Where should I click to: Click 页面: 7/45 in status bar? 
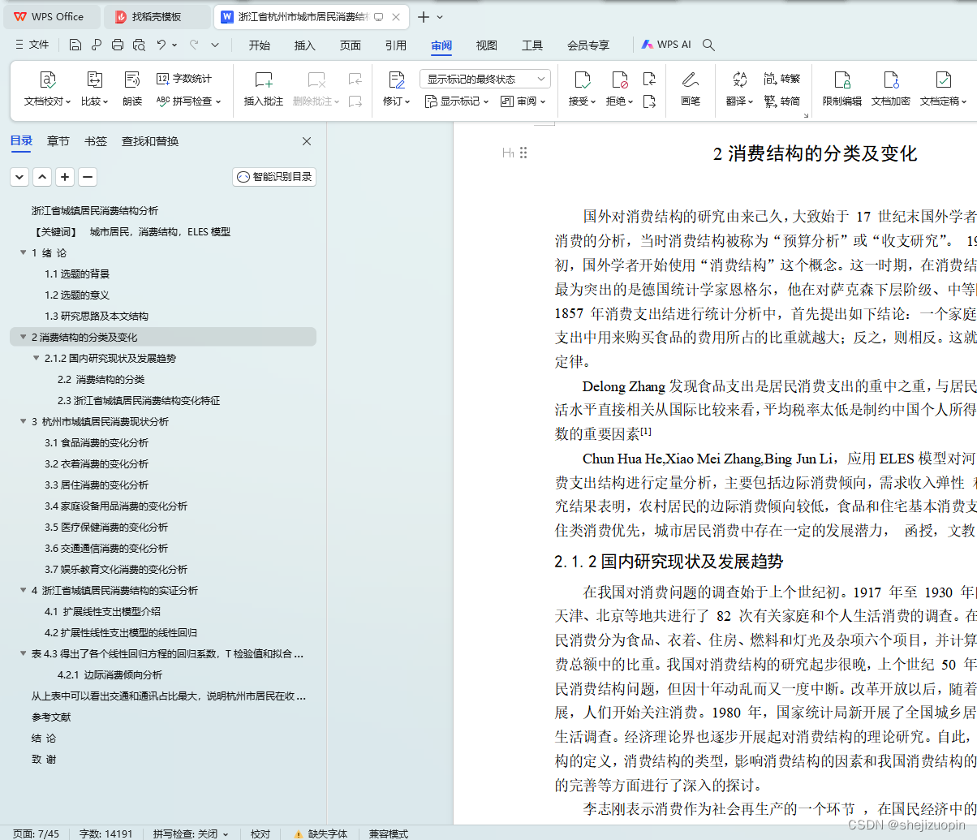[36, 834]
